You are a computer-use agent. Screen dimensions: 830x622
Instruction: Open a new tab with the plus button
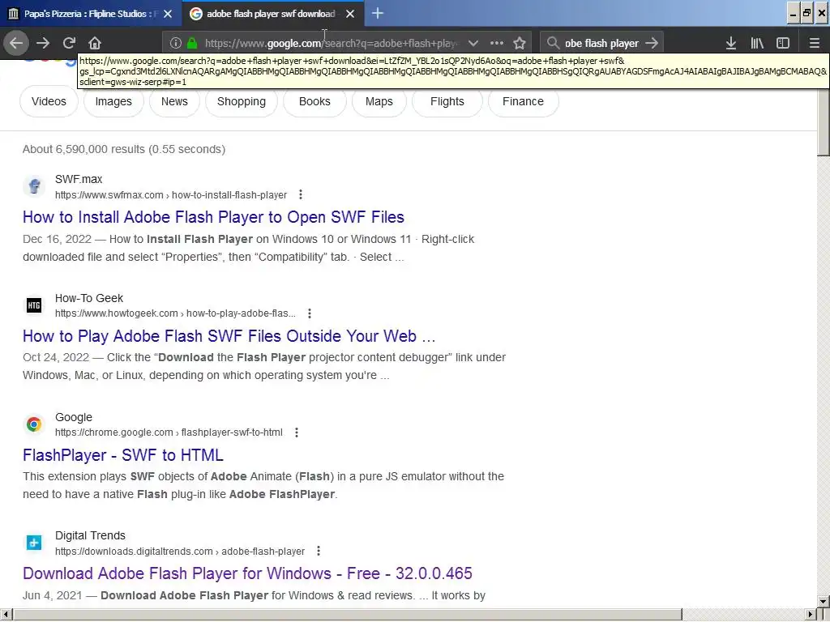378,13
